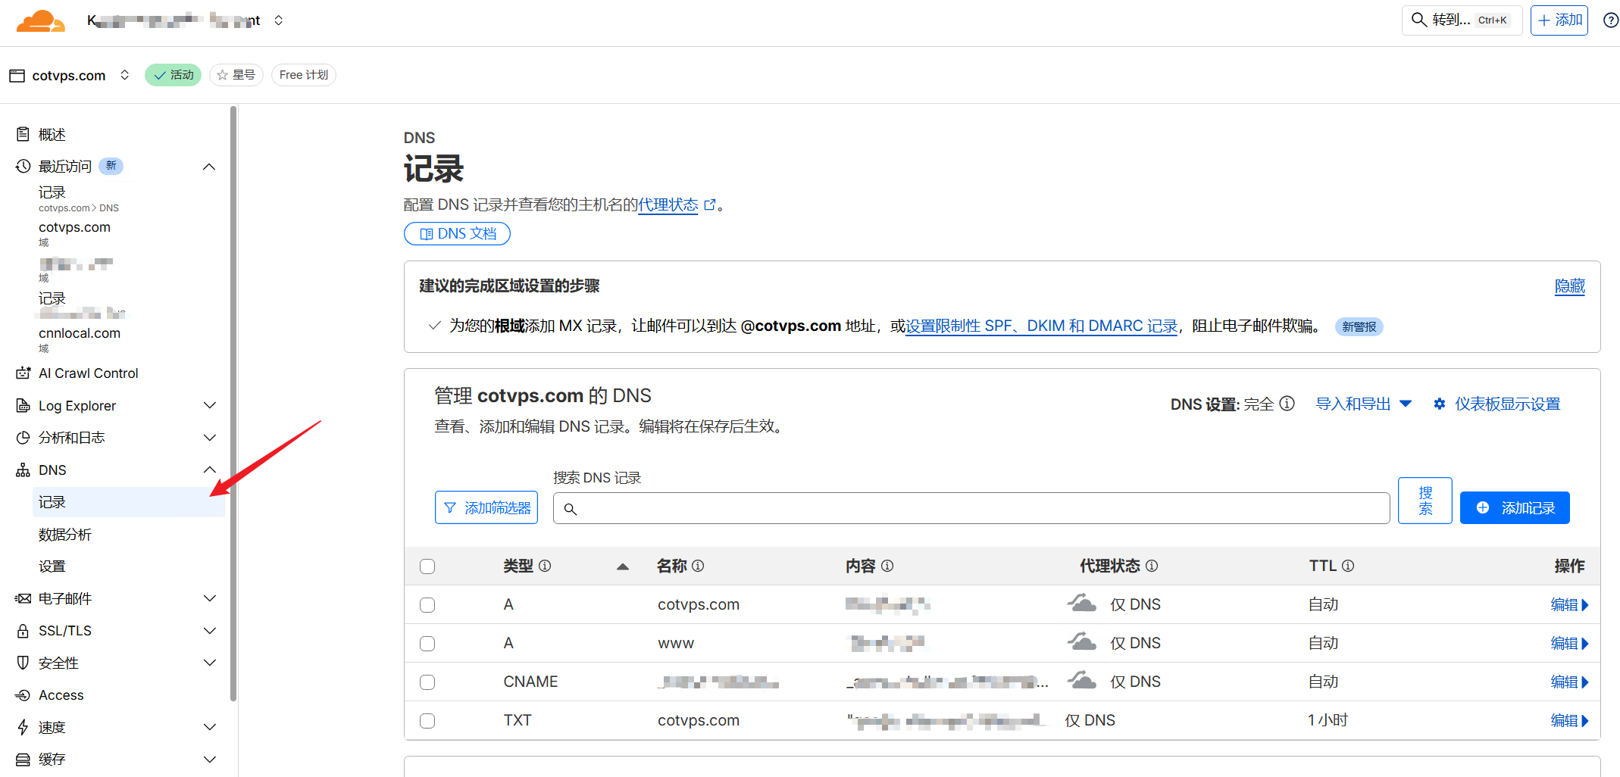Check the box for the www A record
The height and width of the screenshot is (777, 1620).
coord(427,644)
